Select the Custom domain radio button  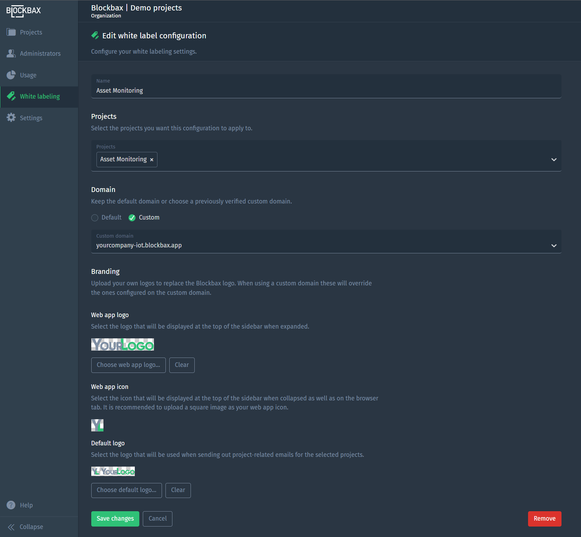(x=132, y=218)
